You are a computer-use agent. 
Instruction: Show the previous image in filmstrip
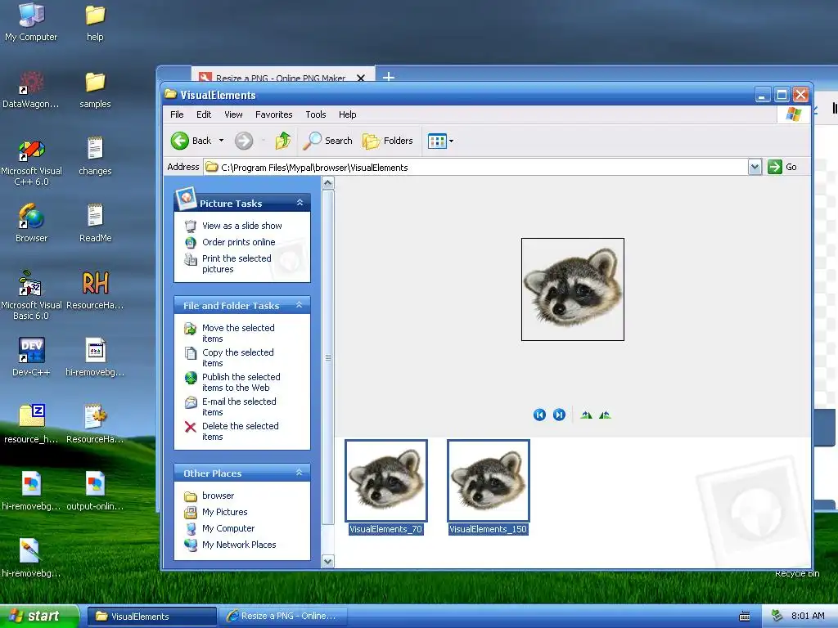click(540, 415)
